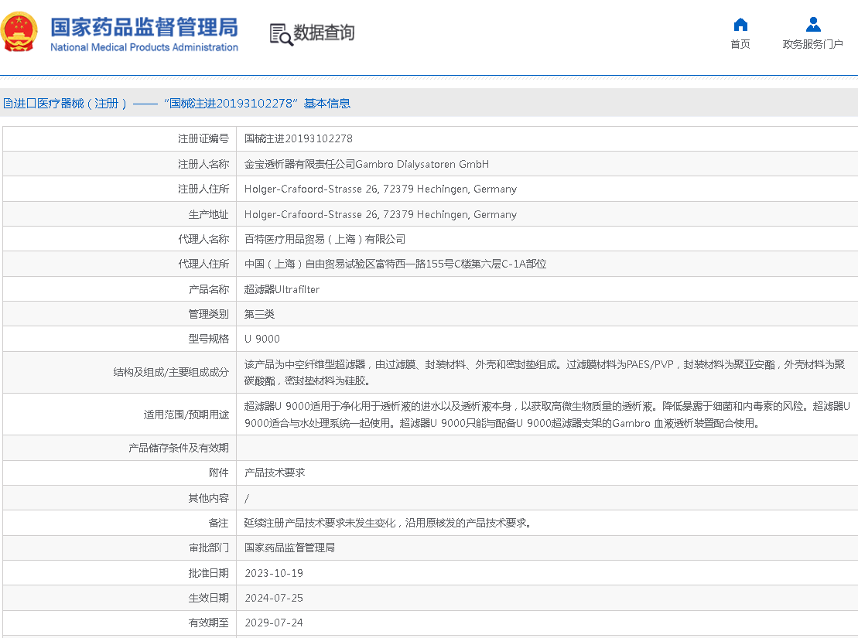This screenshot has width=858, height=638.
Task: Click the 备注 remark text
Action: point(388,523)
